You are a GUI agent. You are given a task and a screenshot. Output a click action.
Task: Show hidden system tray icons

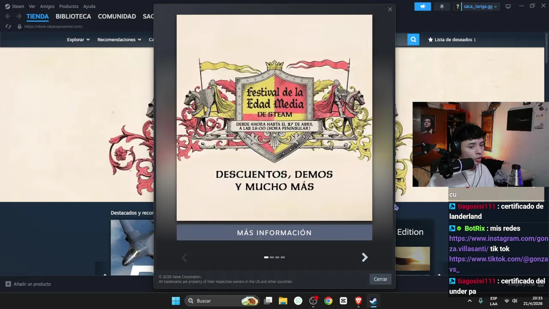click(x=469, y=301)
